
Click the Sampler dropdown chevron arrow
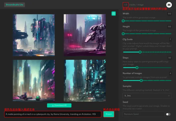[x=169, y=96]
